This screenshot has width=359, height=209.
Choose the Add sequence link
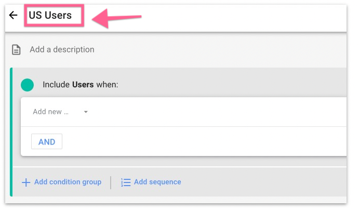click(157, 182)
